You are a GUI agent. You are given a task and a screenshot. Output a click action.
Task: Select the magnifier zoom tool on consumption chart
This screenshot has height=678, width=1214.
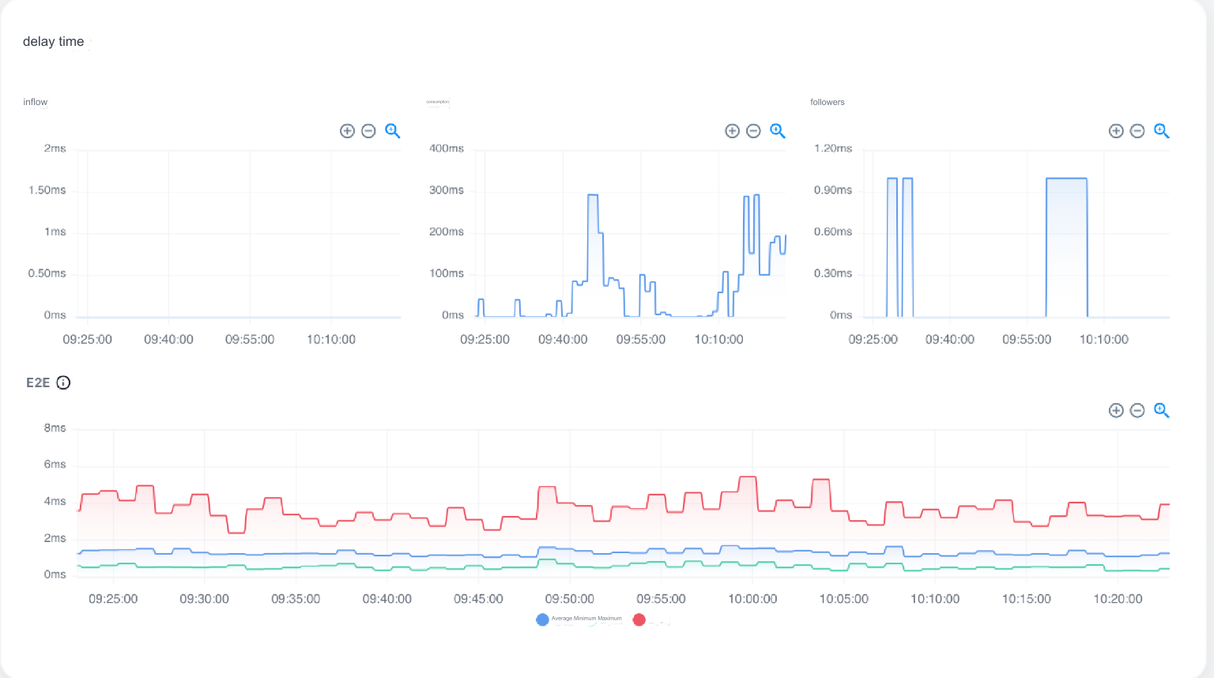[778, 130]
